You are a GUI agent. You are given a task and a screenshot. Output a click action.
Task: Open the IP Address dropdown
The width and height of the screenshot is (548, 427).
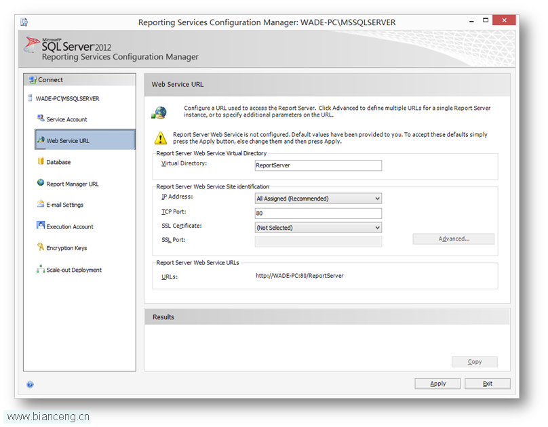318,199
